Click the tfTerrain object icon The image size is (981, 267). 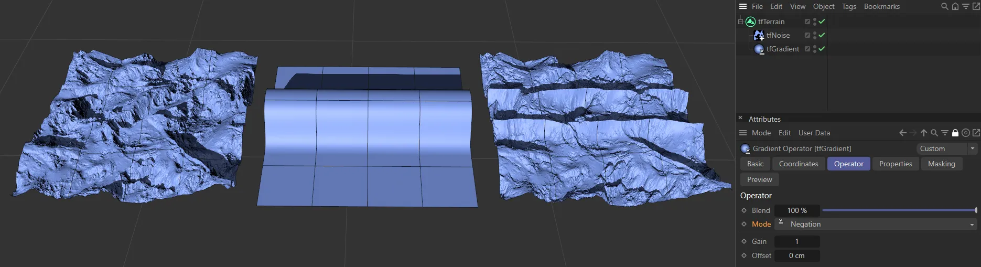point(750,22)
